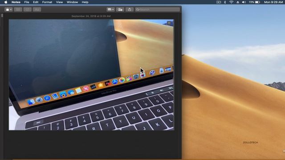Select the MacBook photo attachment in note
The width and height of the screenshot is (285, 160).
pyautogui.click(x=91, y=75)
